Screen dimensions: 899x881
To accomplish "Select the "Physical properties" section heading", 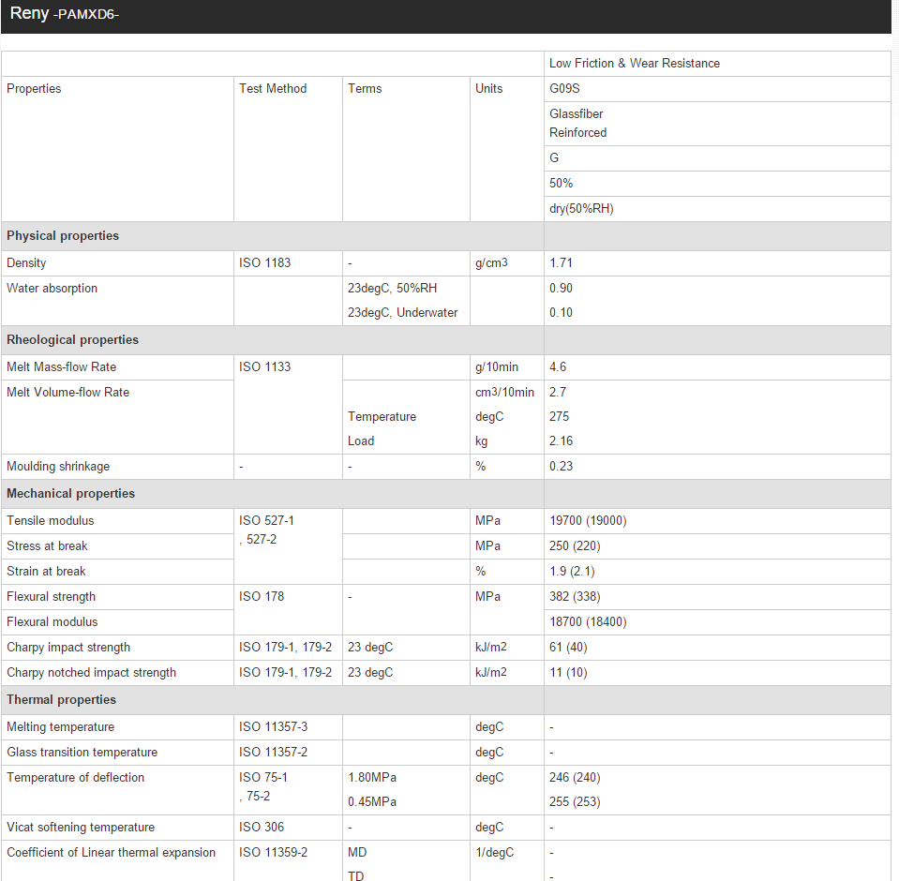I will click(x=63, y=235).
